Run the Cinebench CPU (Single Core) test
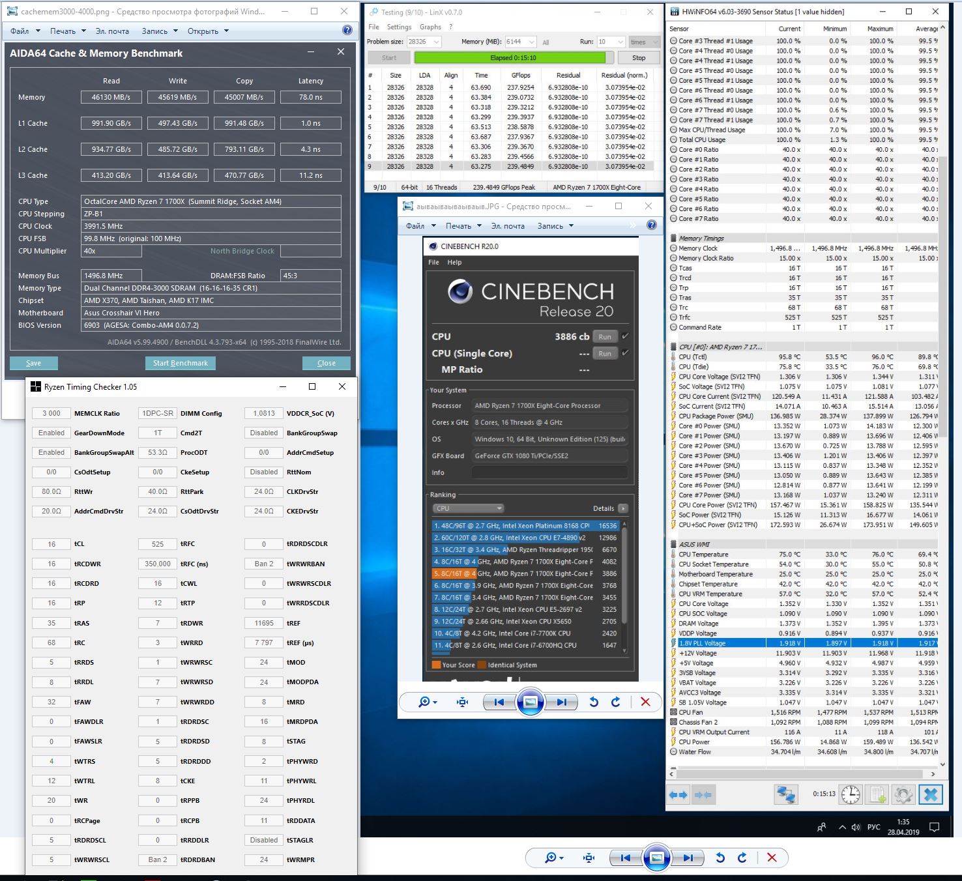The width and height of the screenshot is (962, 881). click(x=605, y=353)
